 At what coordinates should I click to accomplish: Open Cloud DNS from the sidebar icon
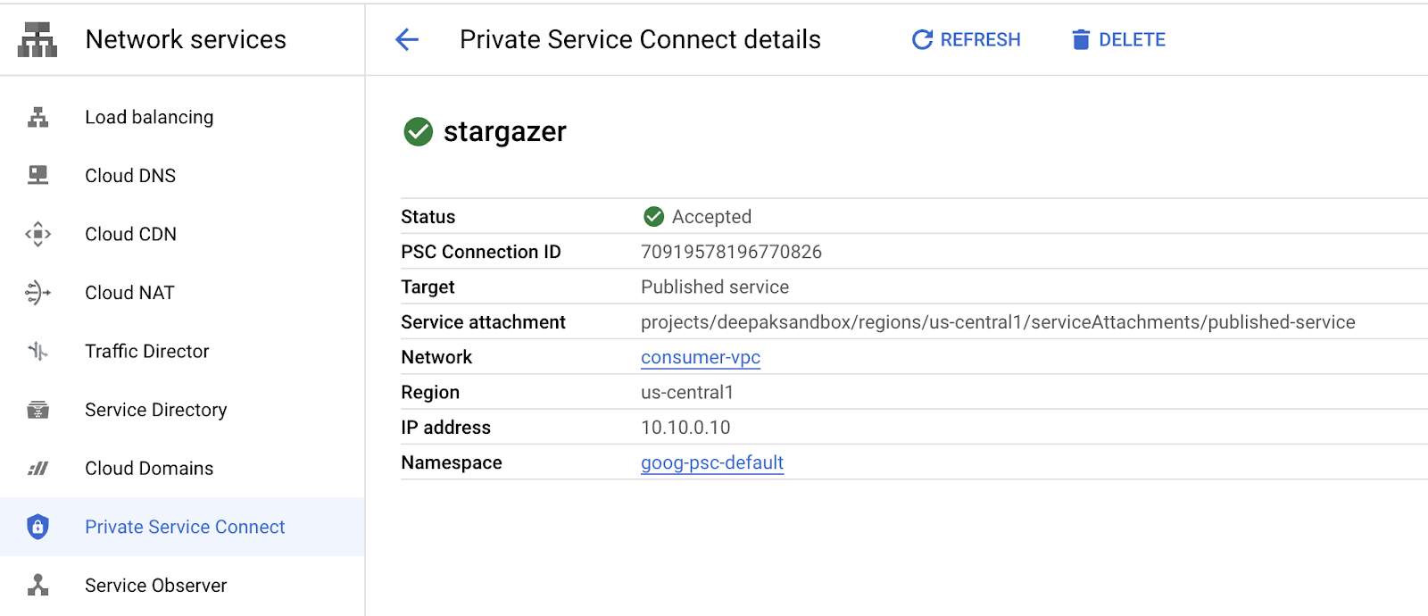[x=37, y=175]
